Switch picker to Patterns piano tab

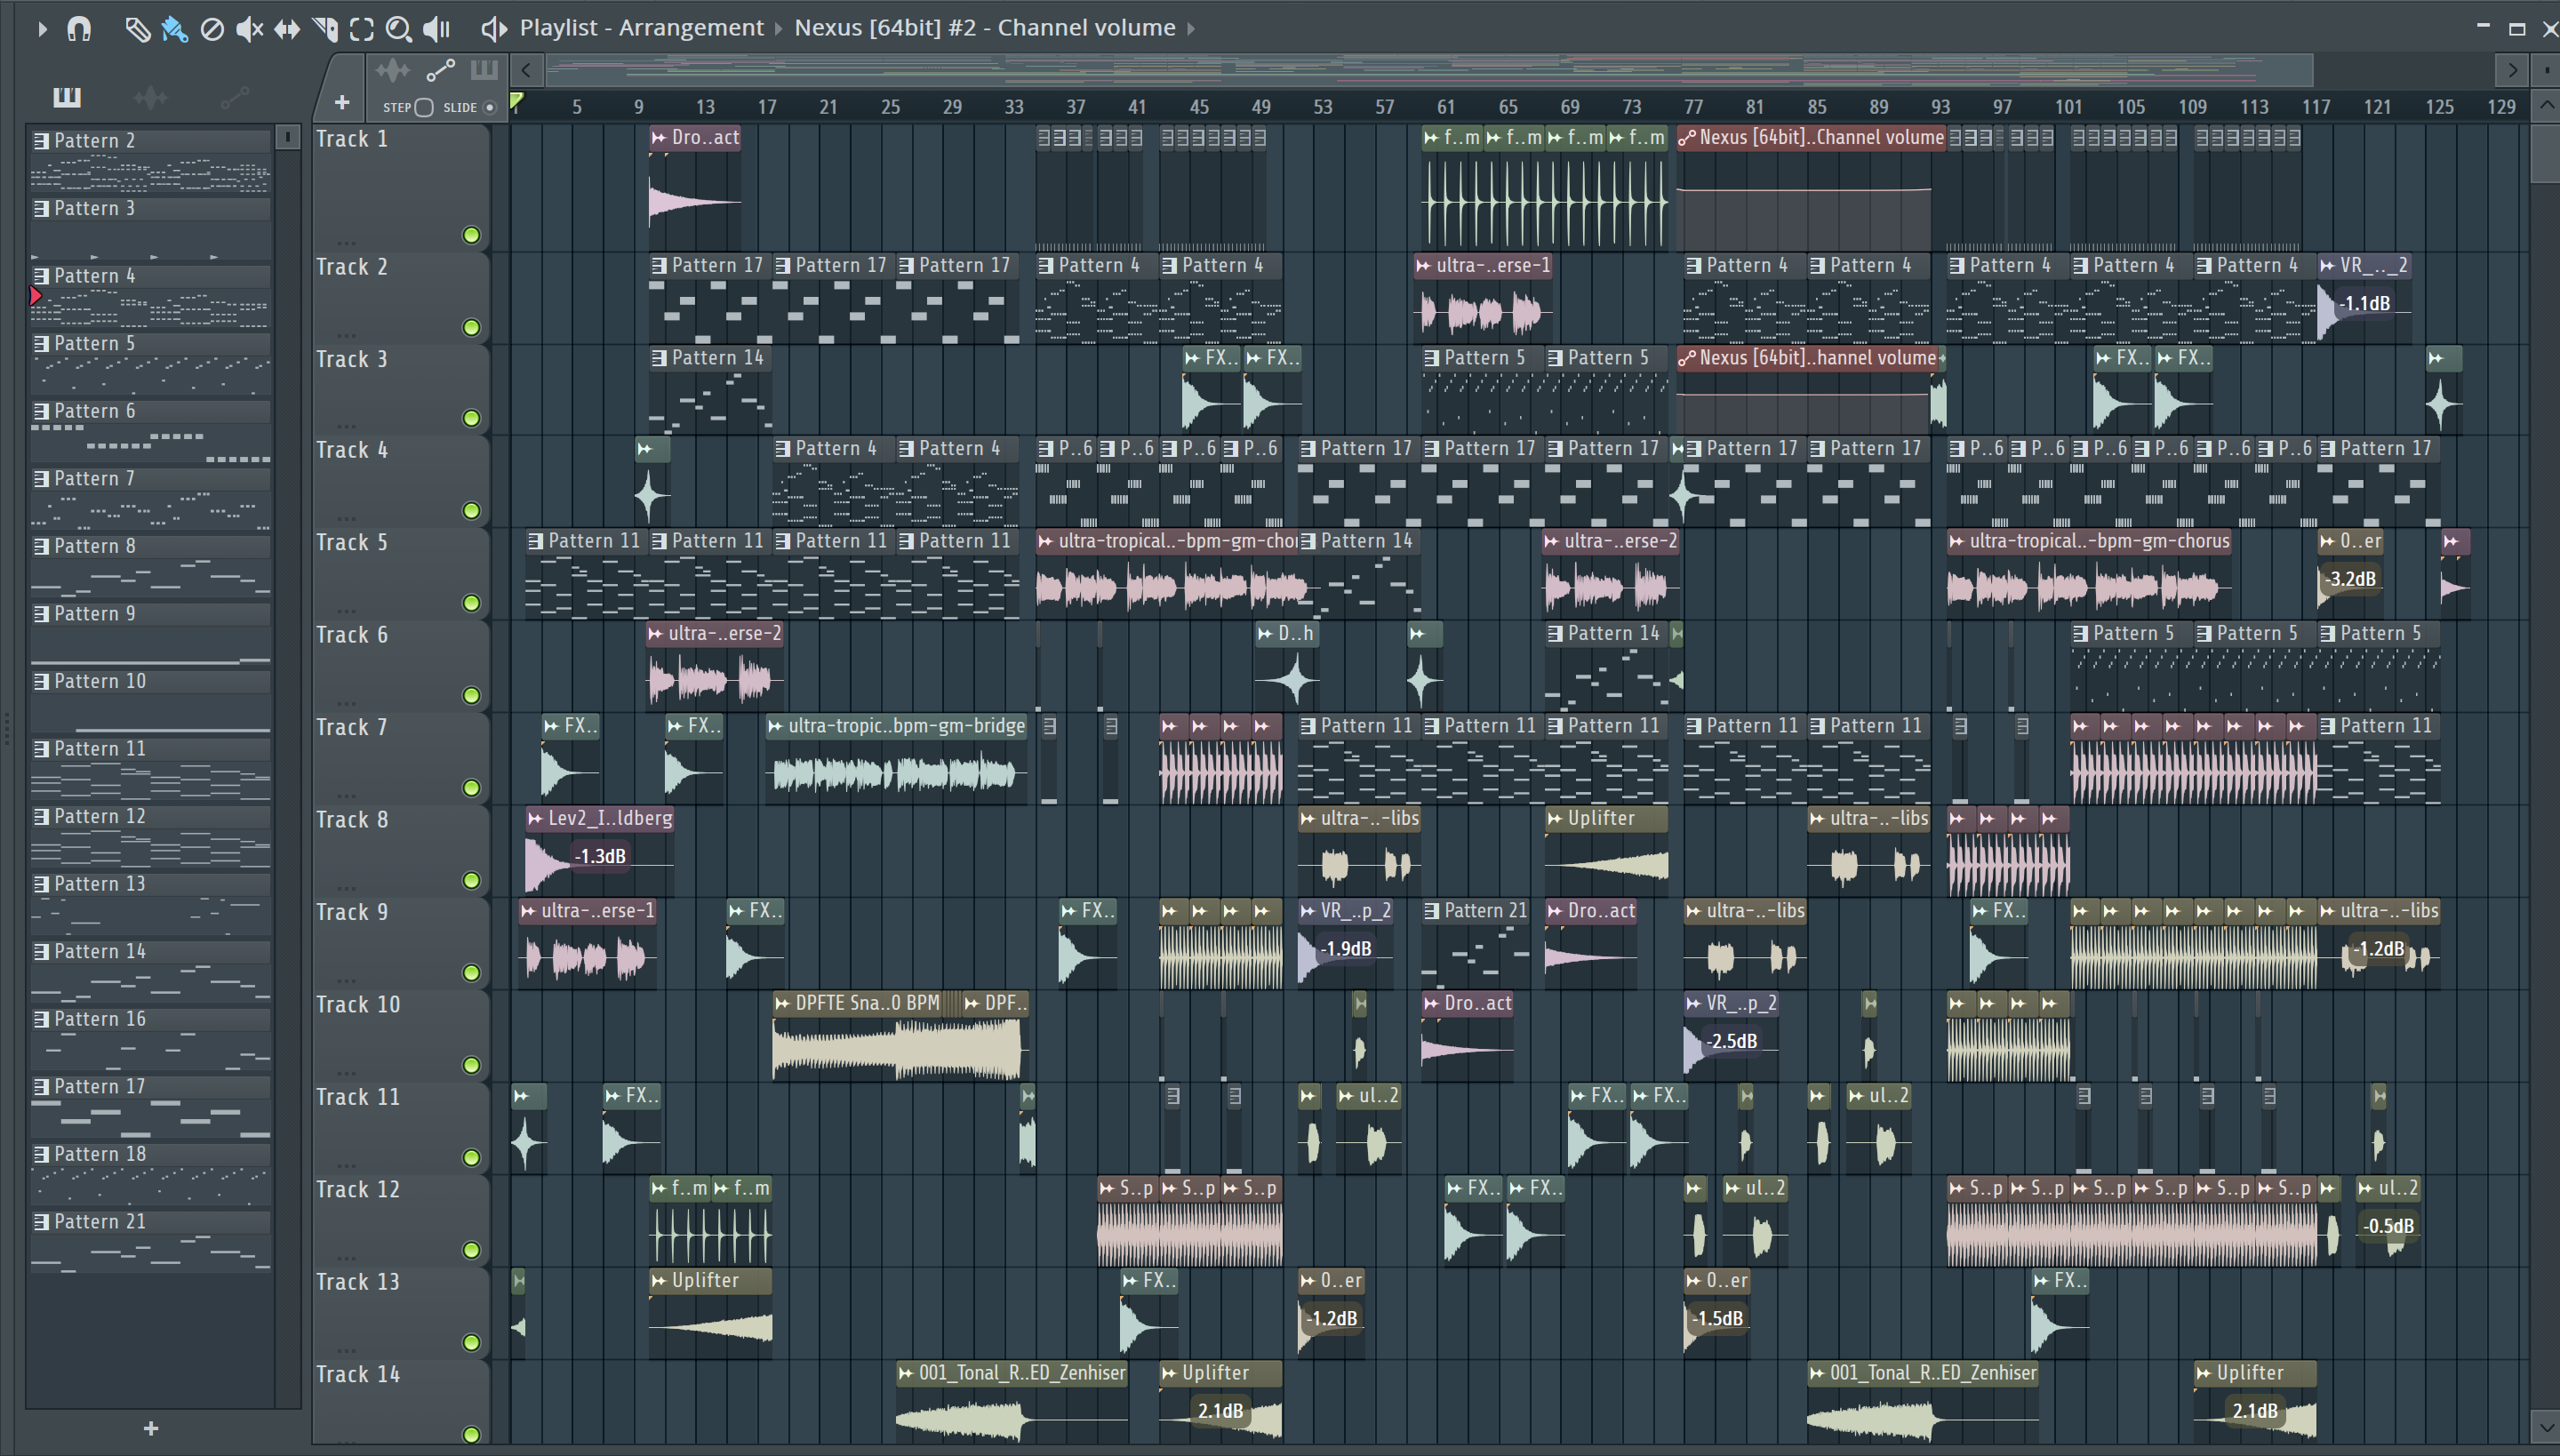[67, 97]
